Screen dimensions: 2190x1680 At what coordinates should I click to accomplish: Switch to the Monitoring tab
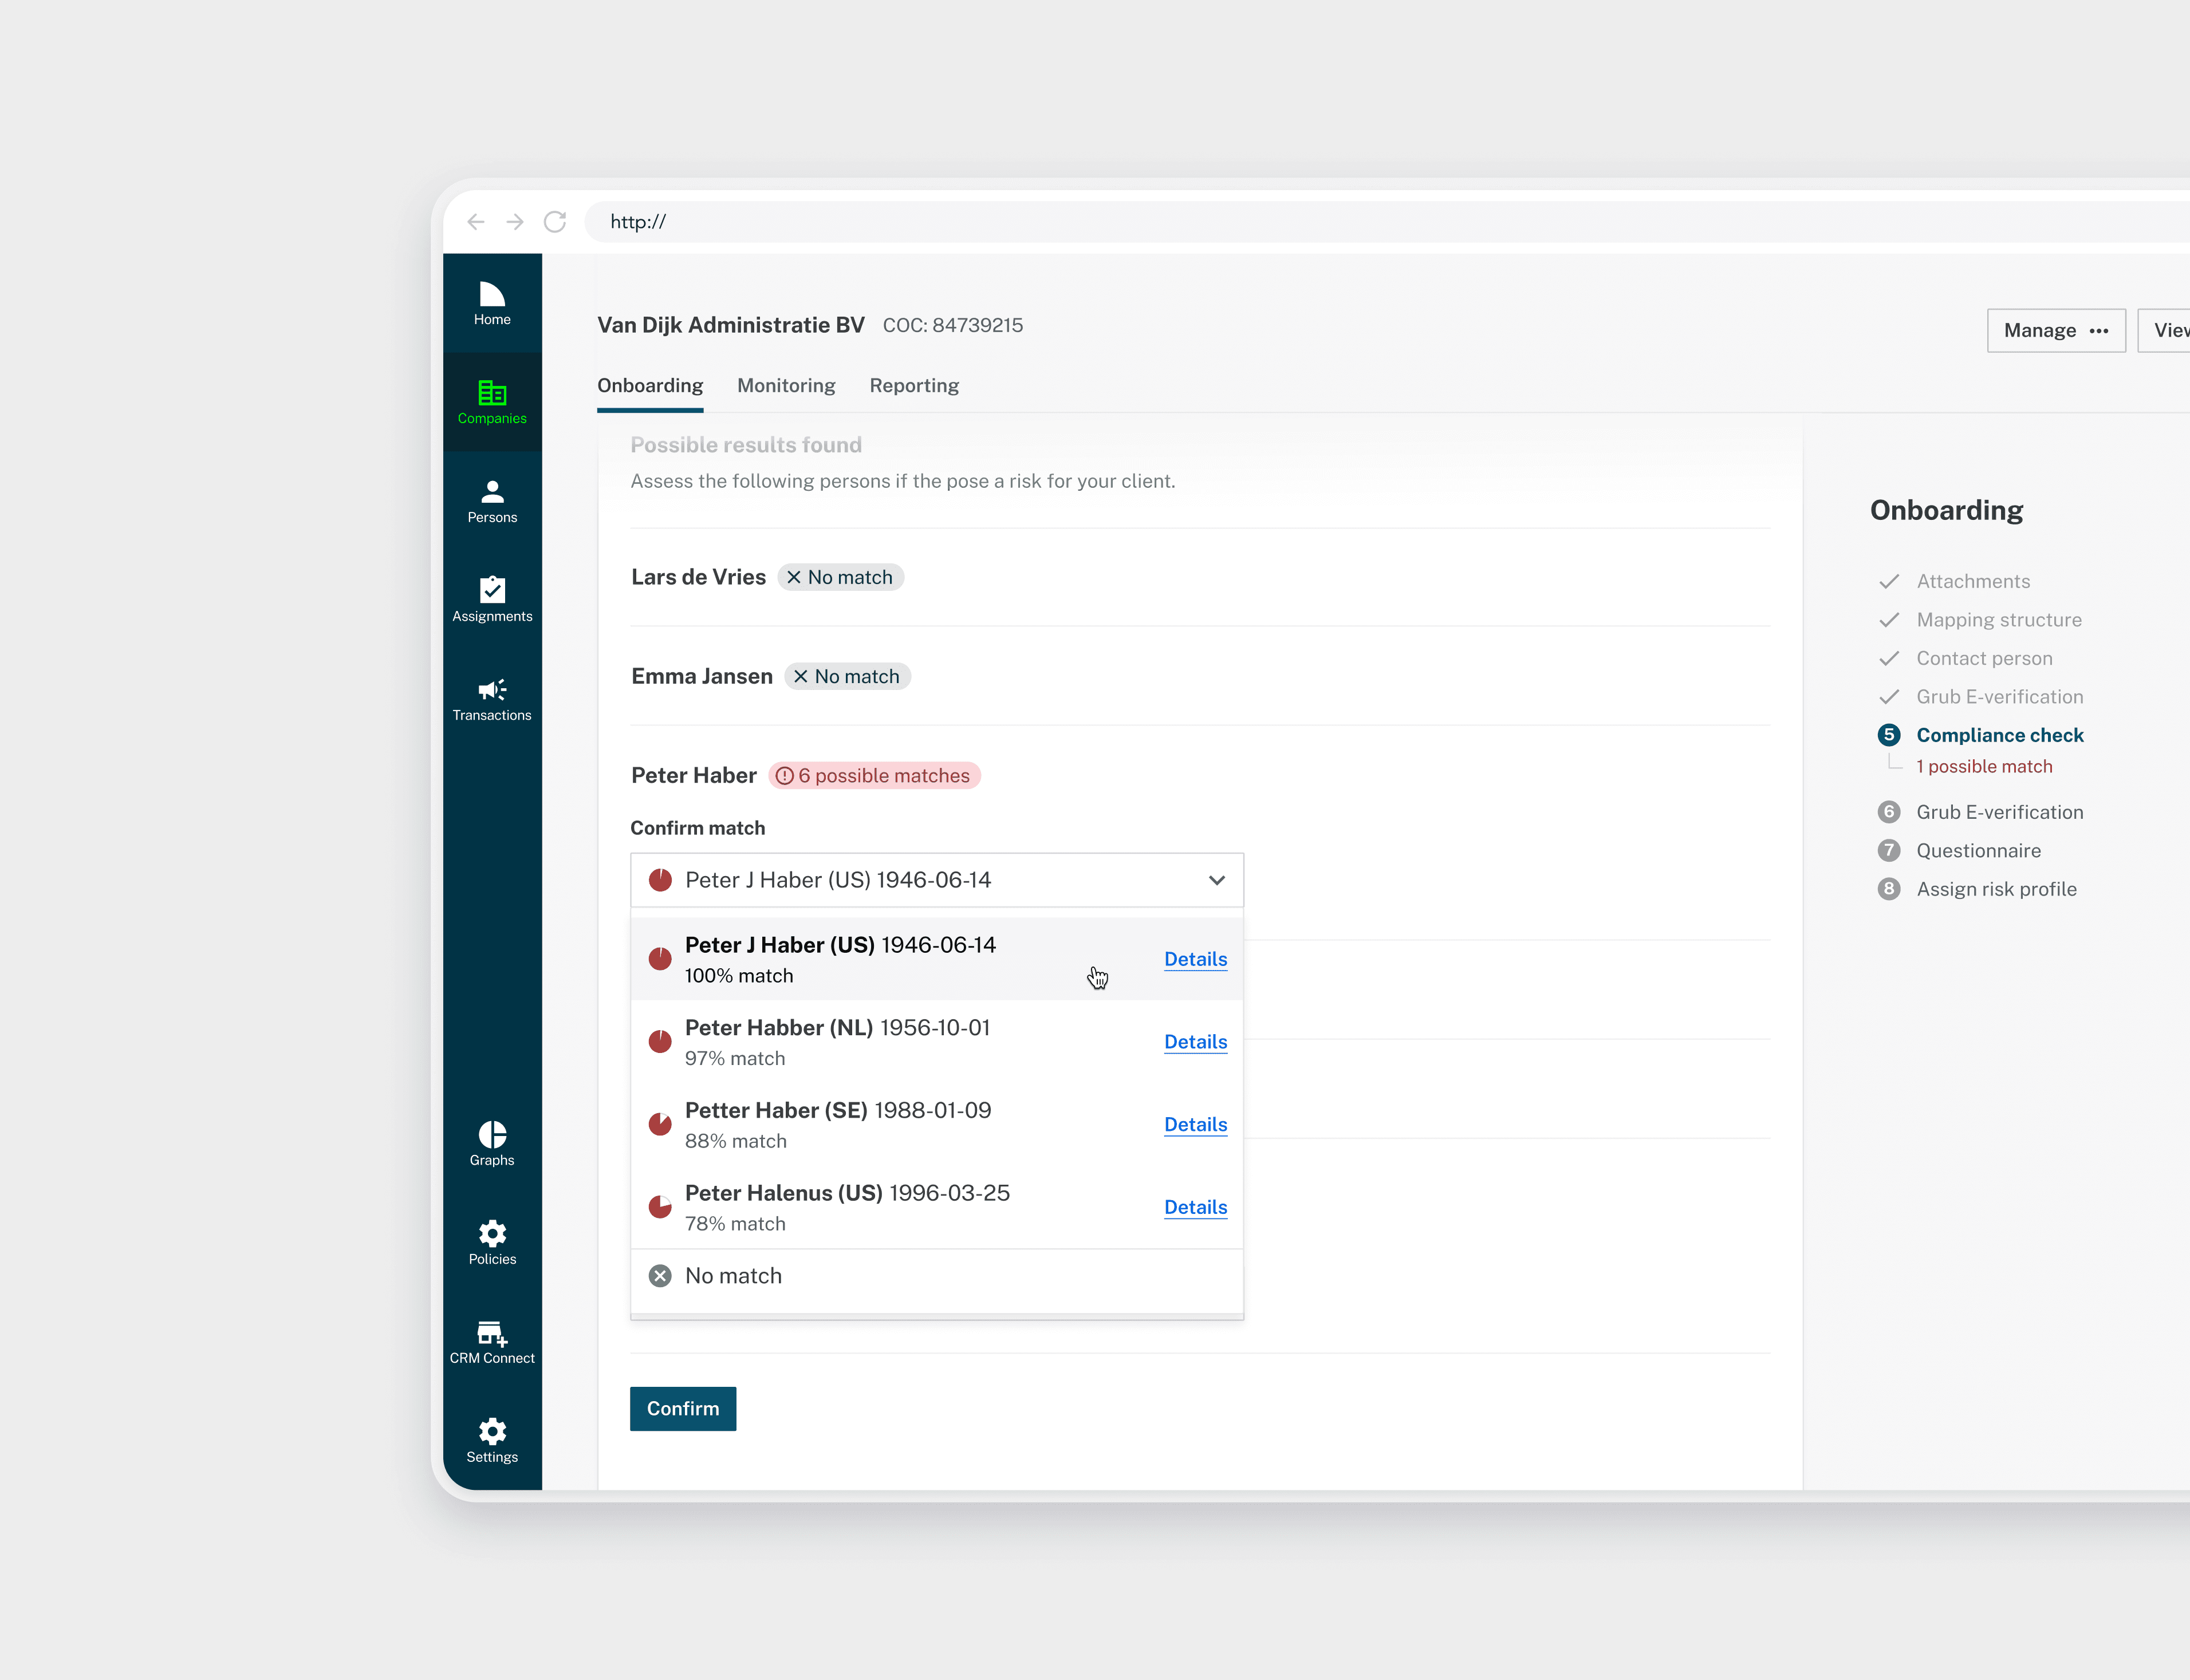click(786, 386)
